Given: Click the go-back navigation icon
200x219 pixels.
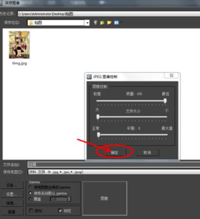Looking at the screenshot, I should coord(96,22).
